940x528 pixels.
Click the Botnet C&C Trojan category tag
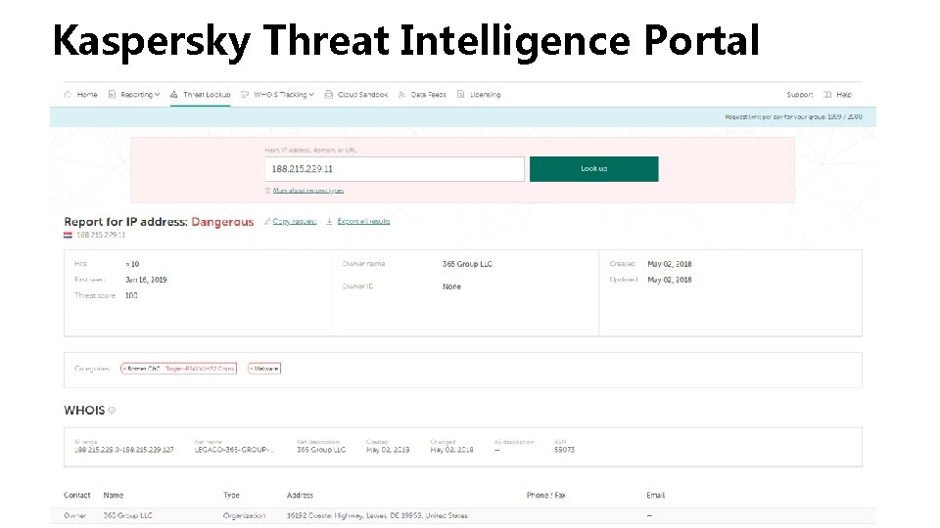pos(178,369)
